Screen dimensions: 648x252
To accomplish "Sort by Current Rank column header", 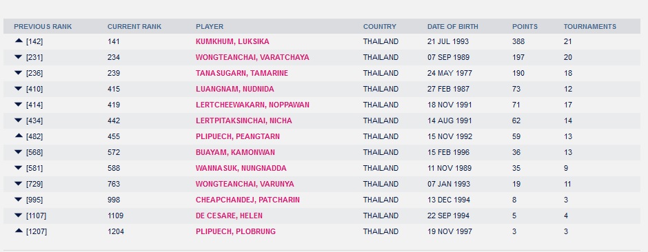I will tap(134, 26).
